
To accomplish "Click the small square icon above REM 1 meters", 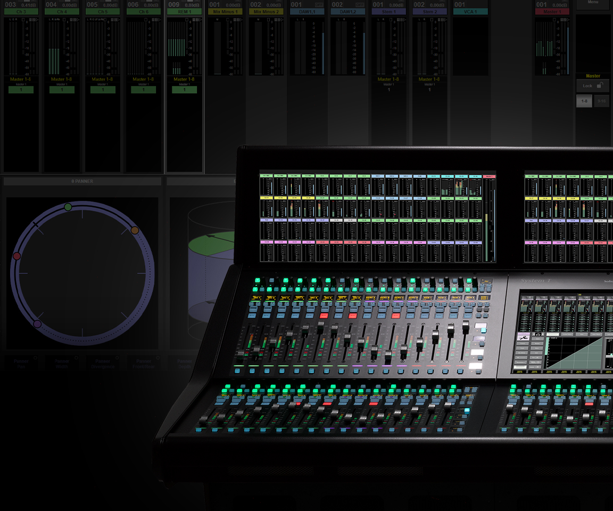I will (x=187, y=20).
